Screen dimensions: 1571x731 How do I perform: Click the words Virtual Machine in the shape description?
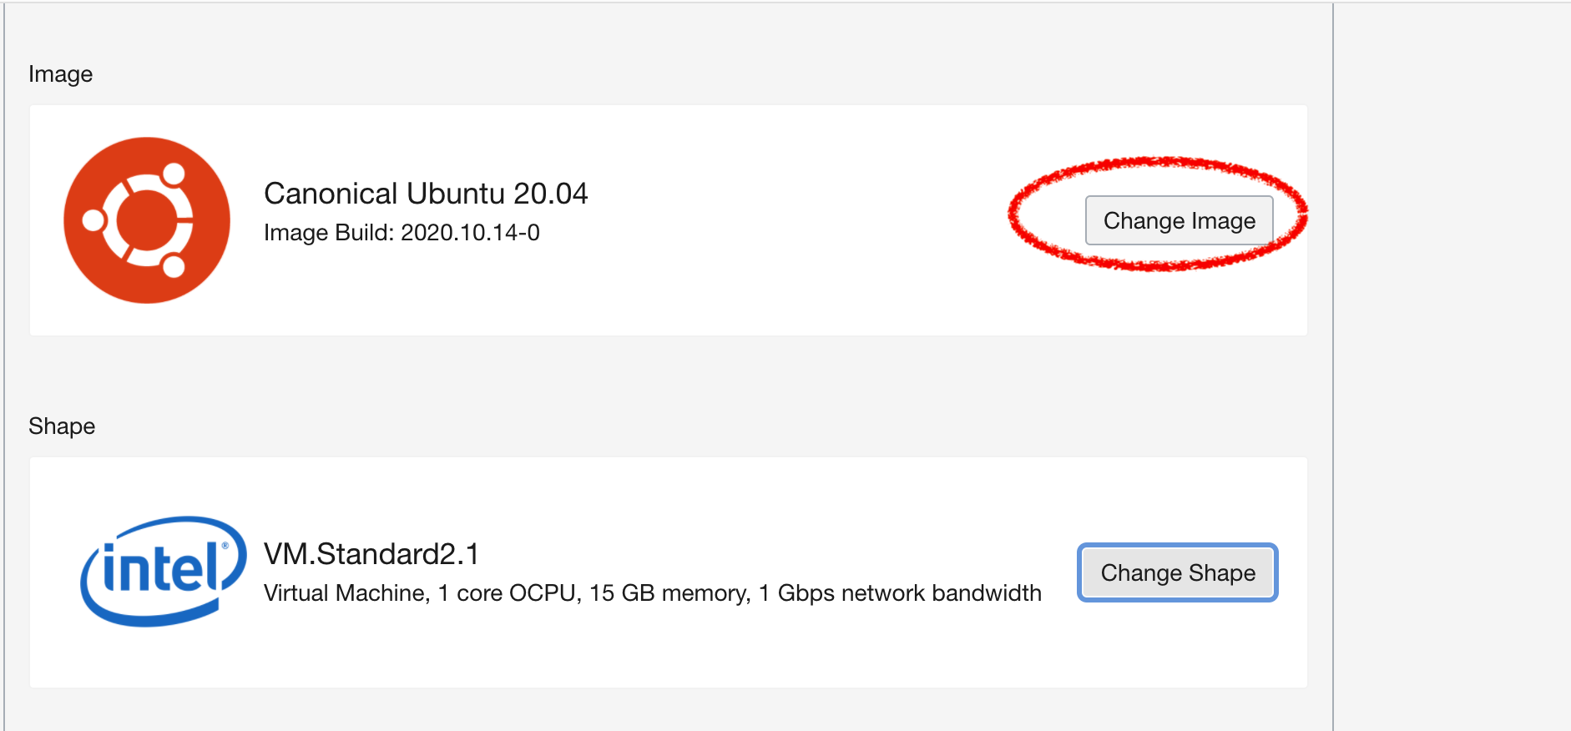344,593
